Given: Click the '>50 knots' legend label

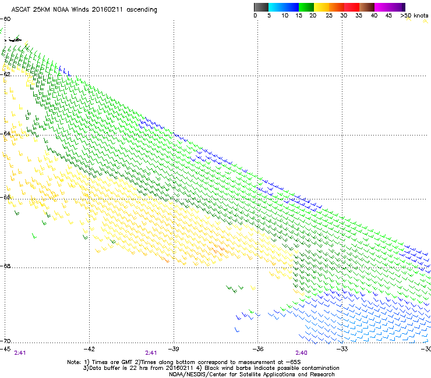Looking at the screenshot, I should (x=414, y=16).
